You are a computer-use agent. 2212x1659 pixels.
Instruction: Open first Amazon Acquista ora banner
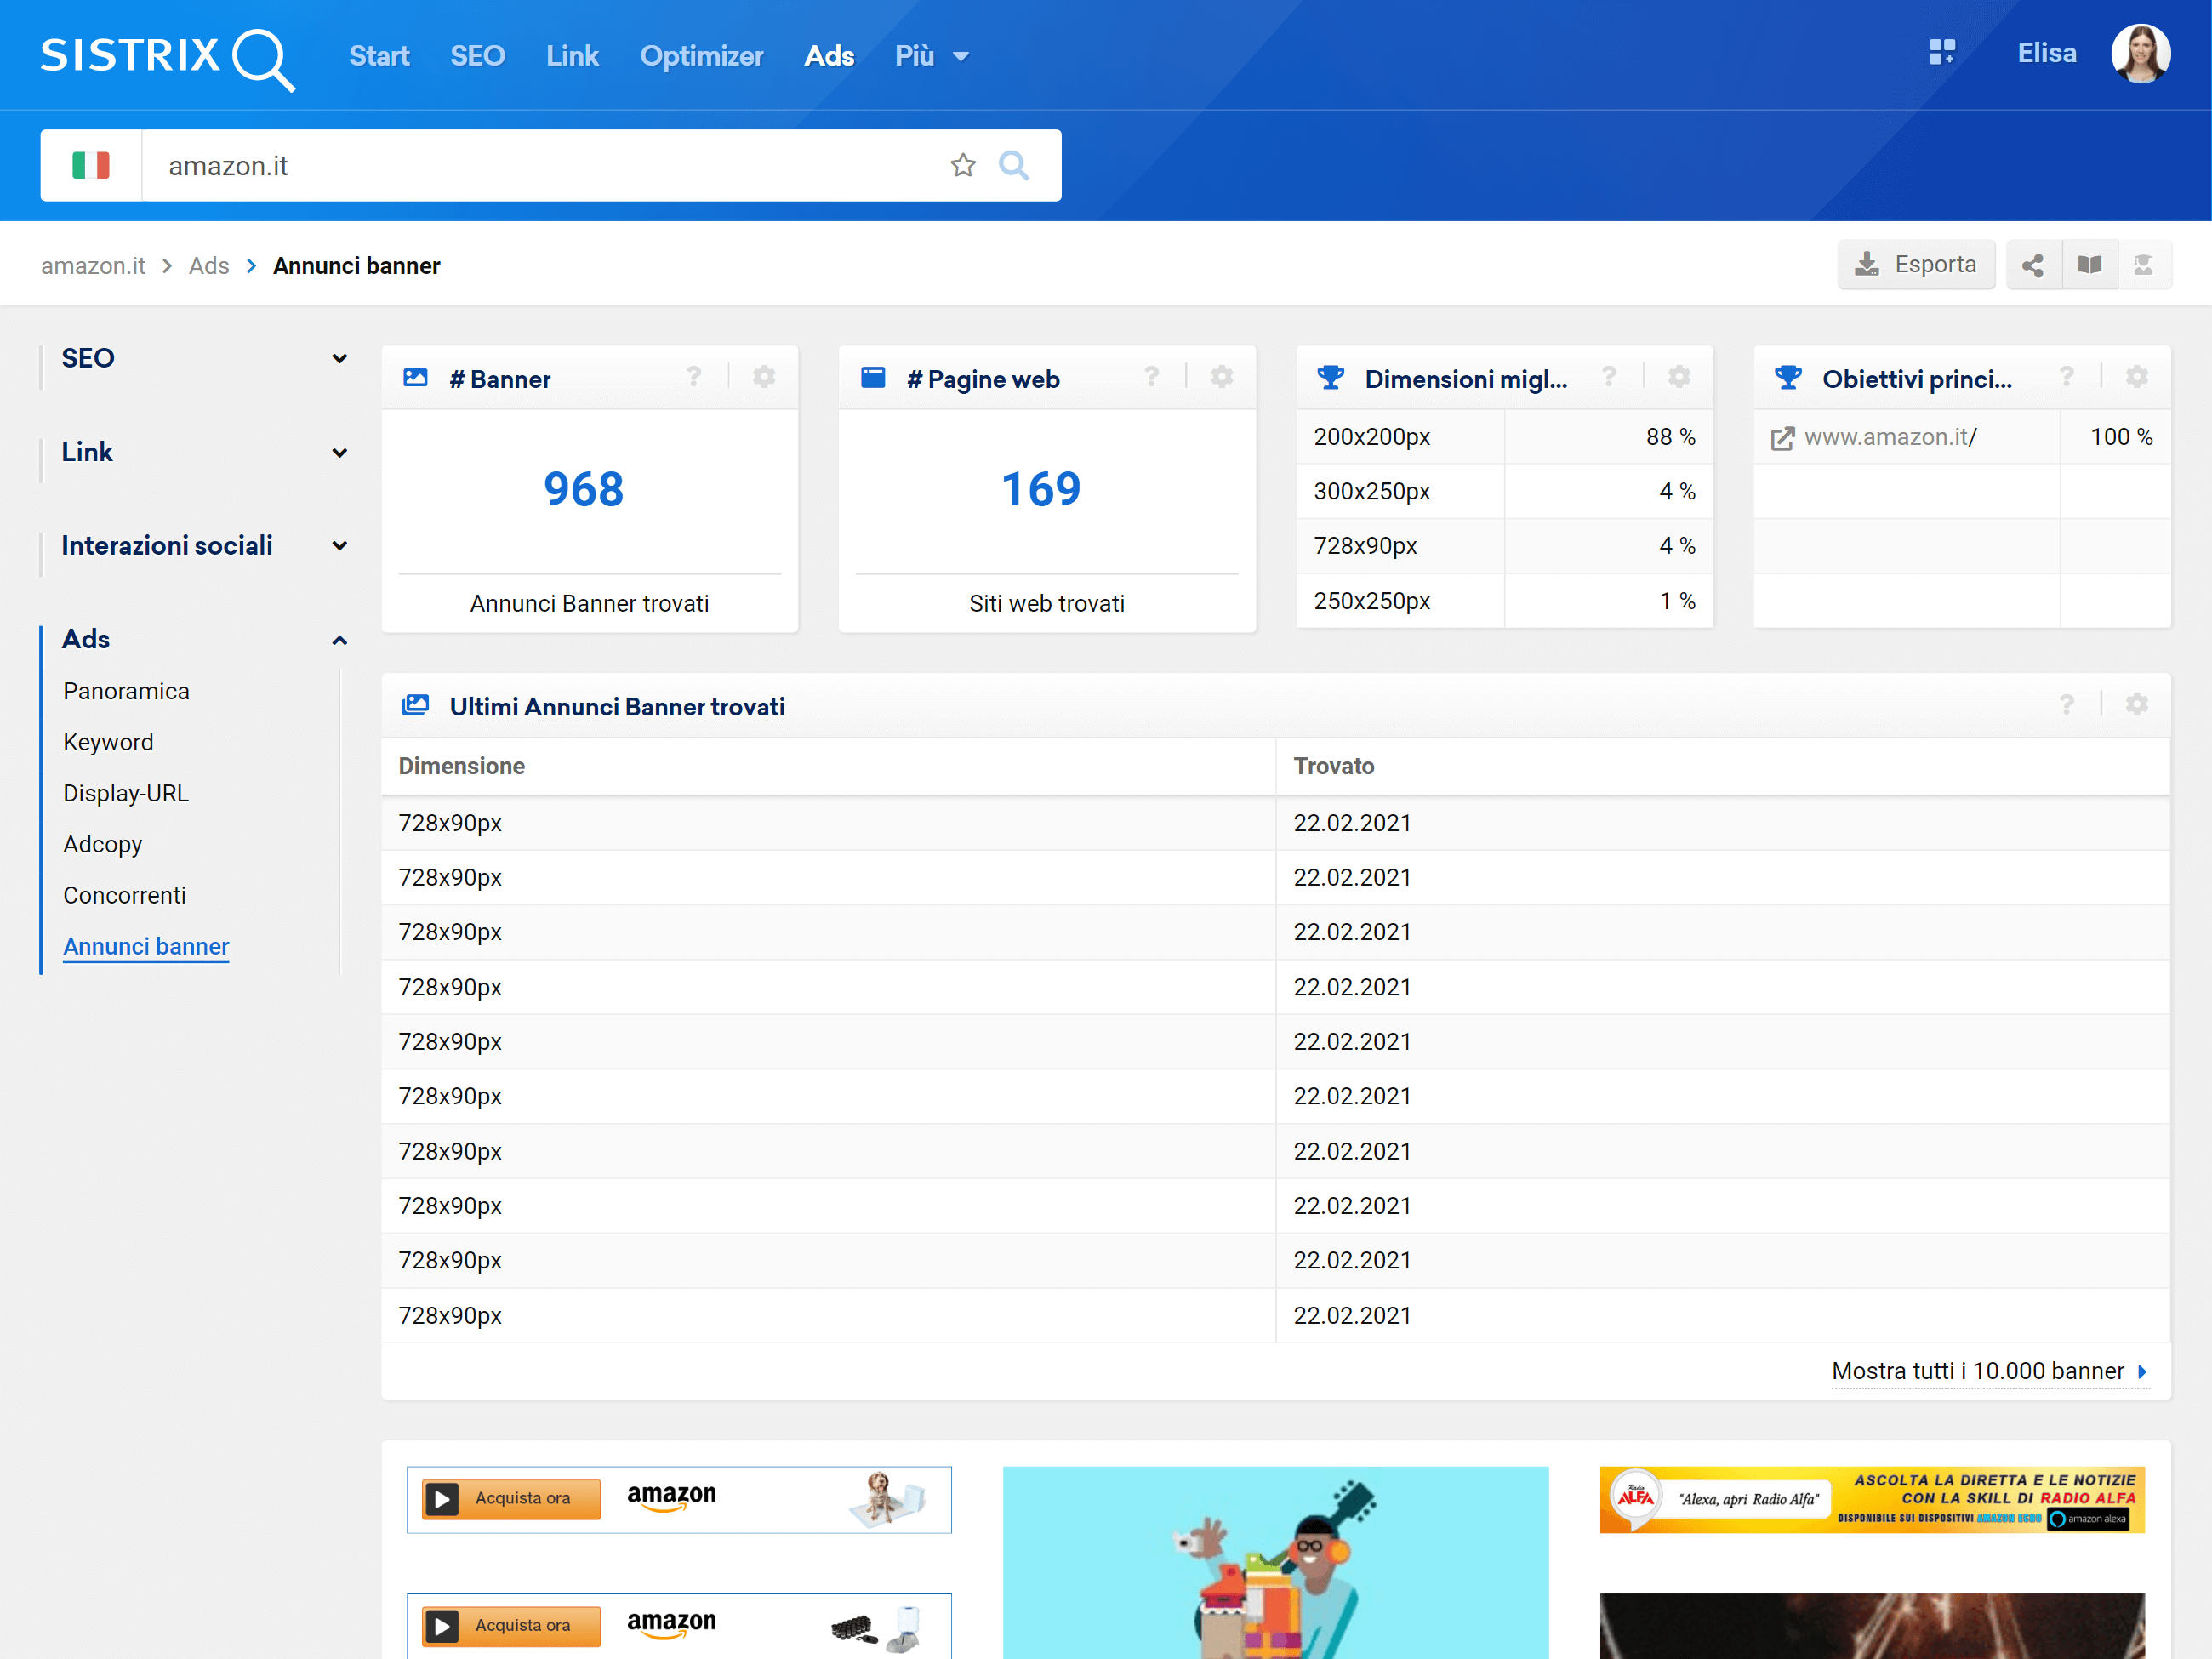pos(679,1499)
